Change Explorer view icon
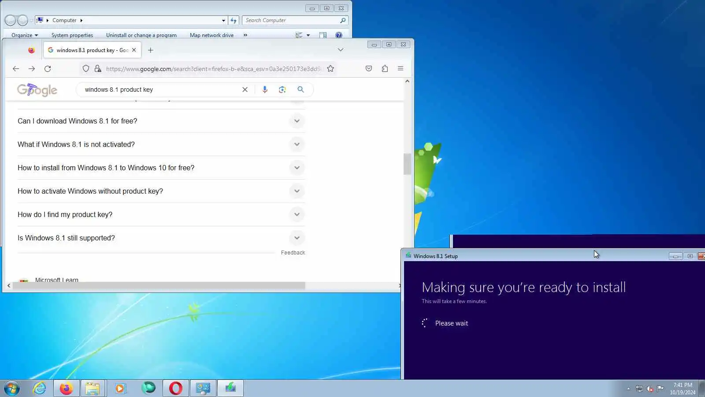This screenshot has height=397, width=705. click(x=299, y=35)
